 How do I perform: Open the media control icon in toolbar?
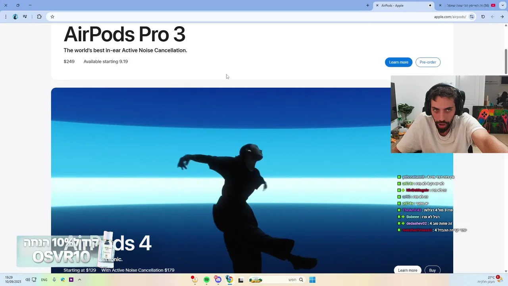(x=25, y=17)
